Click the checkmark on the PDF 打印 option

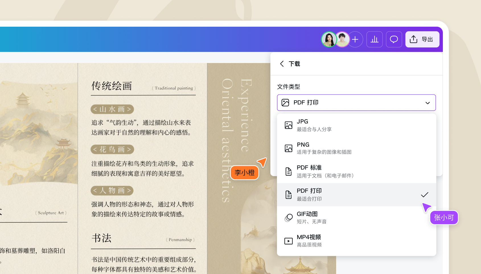click(424, 195)
